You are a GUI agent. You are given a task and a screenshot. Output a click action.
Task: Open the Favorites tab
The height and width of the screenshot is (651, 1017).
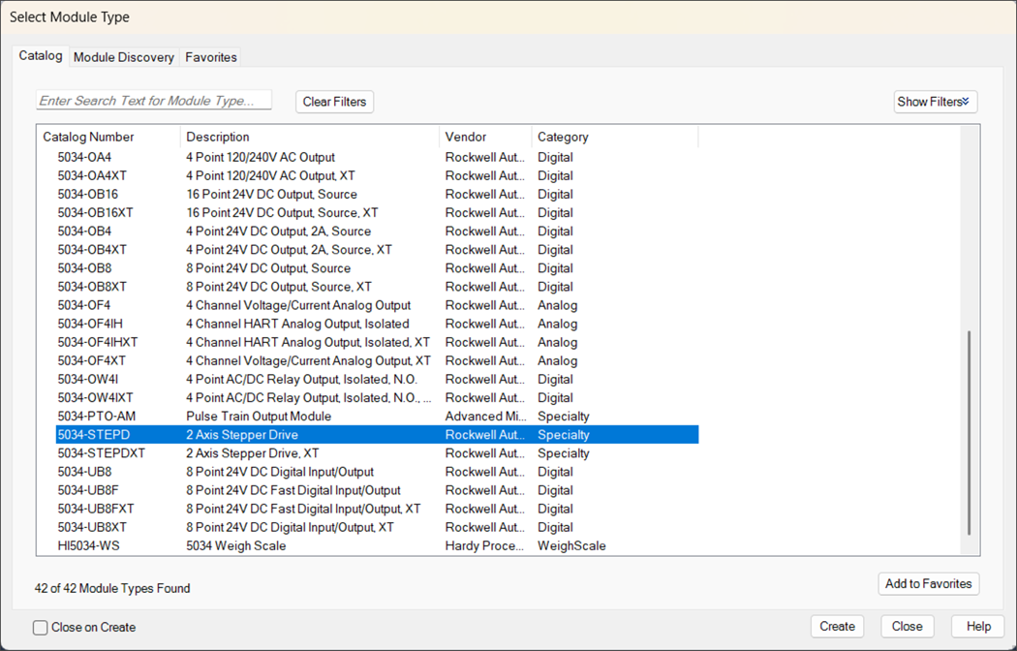tap(211, 57)
